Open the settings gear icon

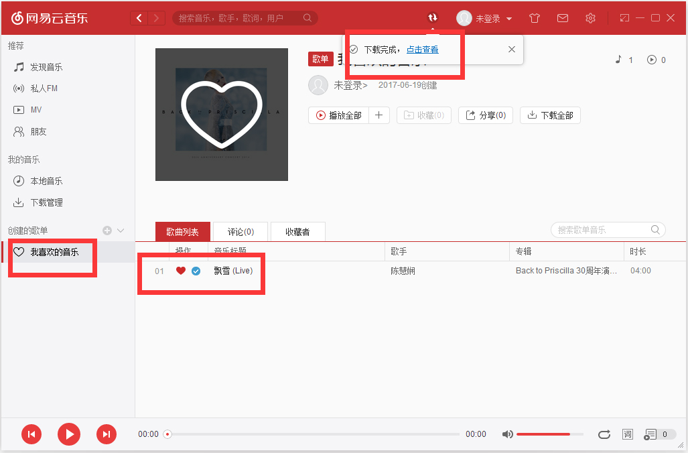(x=590, y=18)
